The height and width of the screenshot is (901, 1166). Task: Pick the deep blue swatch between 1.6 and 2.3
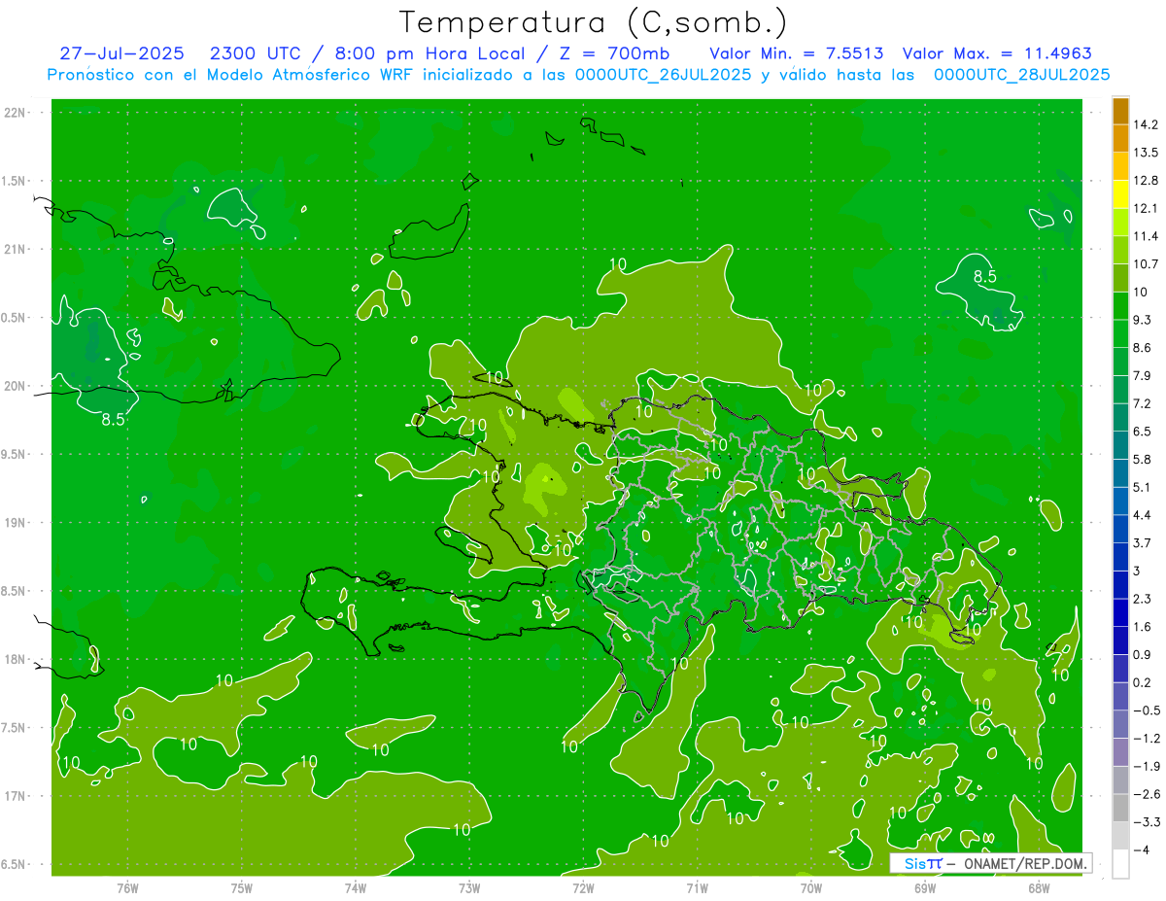[1120, 612]
